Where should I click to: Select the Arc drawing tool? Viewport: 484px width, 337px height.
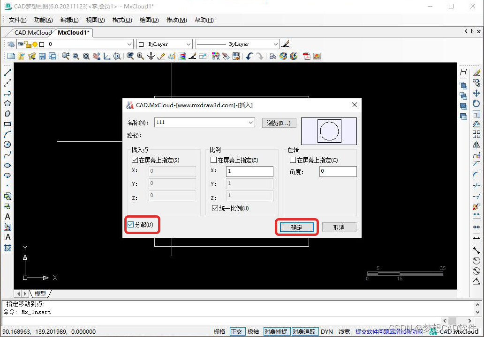pyautogui.click(x=8, y=134)
